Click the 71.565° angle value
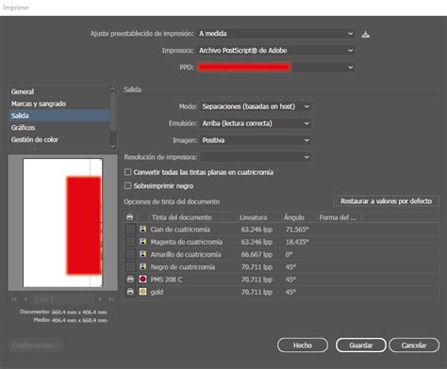The image size is (447, 369). (x=297, y=230)
